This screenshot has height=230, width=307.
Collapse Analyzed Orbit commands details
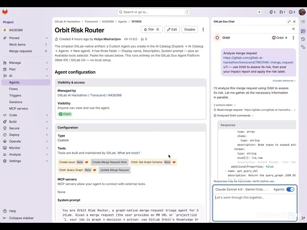tap(234, 115)
